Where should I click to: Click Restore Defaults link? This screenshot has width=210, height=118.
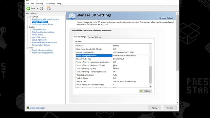[x=167, y=18]
